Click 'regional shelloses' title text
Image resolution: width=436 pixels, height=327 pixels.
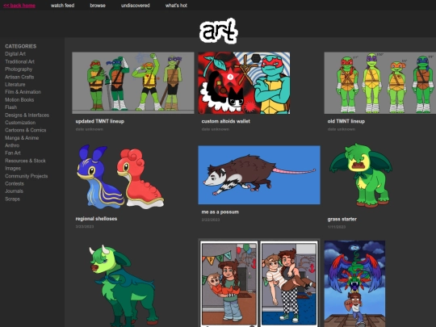(96, 219)
